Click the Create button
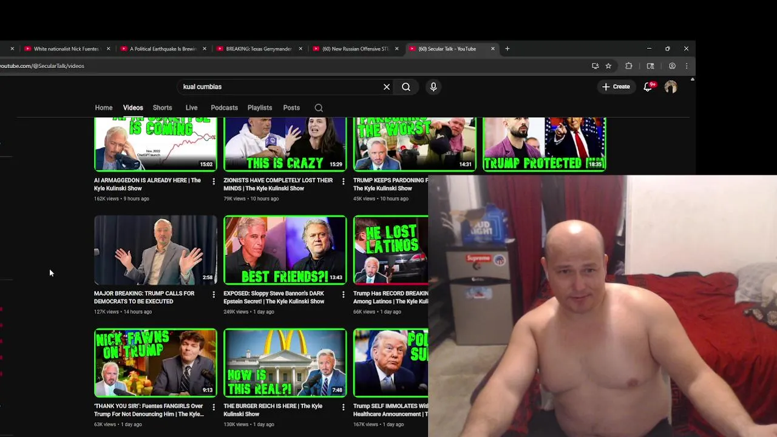The image size is (777, 437). click(x=616, y=87)
